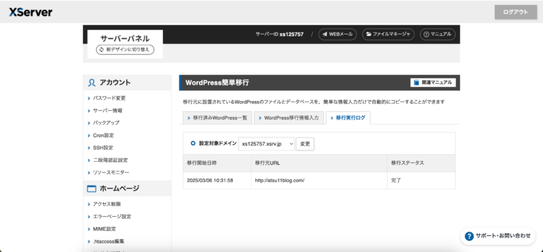Open .htaccess編集 in the sidebar
Screen dimensions: 543x252
(x=109, y=241)
